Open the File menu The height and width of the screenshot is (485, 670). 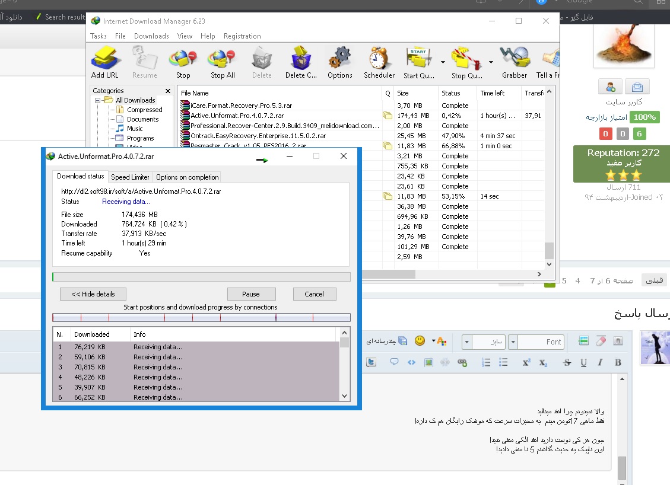[x=120, y=36]
